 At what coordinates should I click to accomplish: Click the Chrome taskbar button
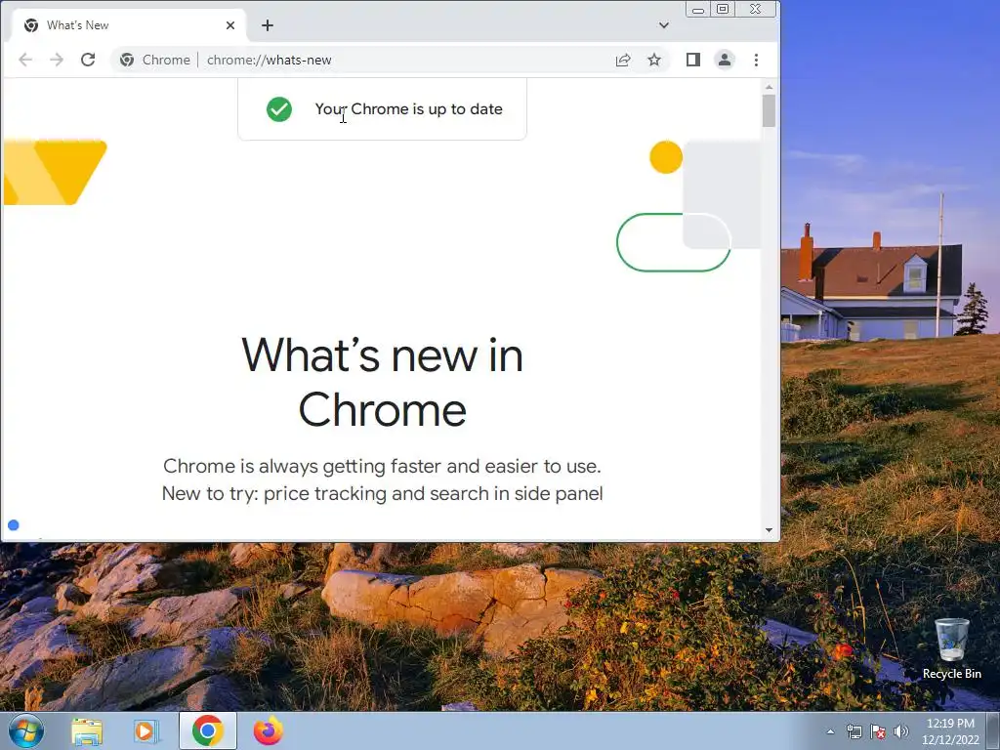click(207, 730)
